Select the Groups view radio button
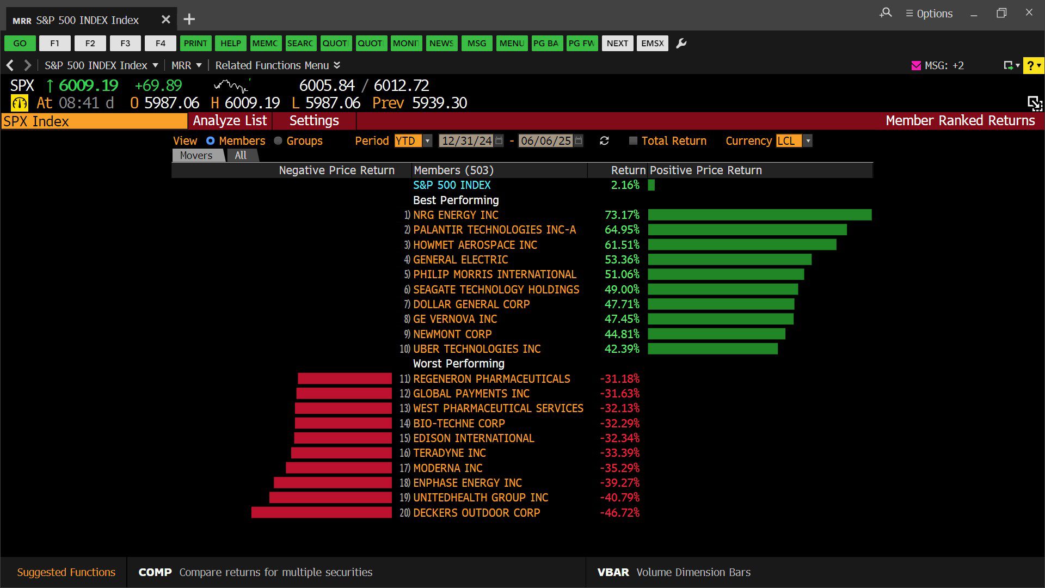1045x588 pixels. point(278,141)
